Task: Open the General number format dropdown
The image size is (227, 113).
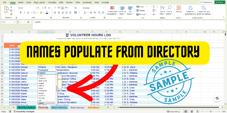Action: 104,8
